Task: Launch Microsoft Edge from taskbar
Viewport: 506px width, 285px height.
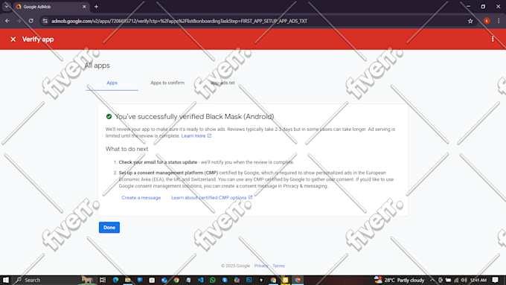Action: [x=115, y=280]
